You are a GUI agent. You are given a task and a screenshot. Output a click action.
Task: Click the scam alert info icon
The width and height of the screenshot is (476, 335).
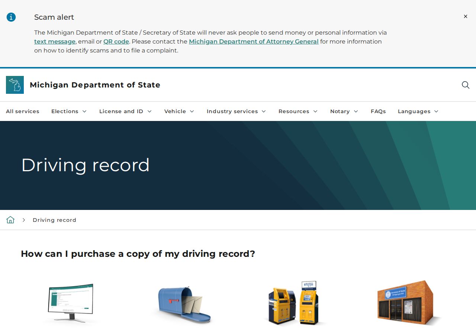coord(11,17)
